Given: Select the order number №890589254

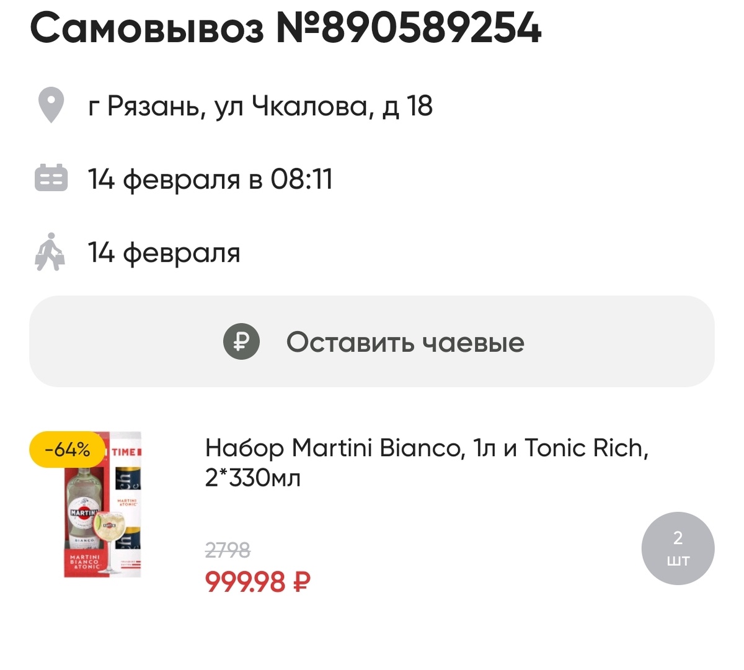Looking at the screenshot, I should 409,28.
